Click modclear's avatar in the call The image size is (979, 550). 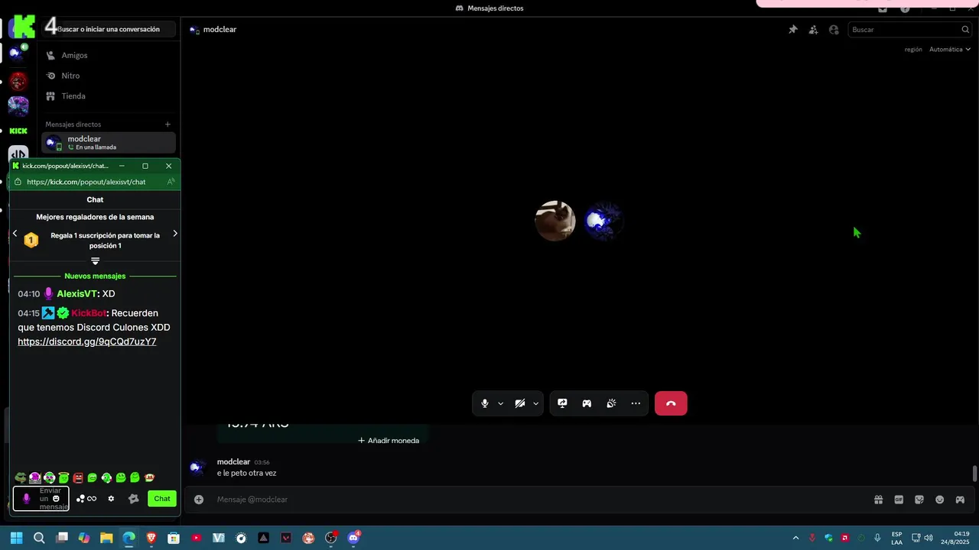[x=603, y=222]
